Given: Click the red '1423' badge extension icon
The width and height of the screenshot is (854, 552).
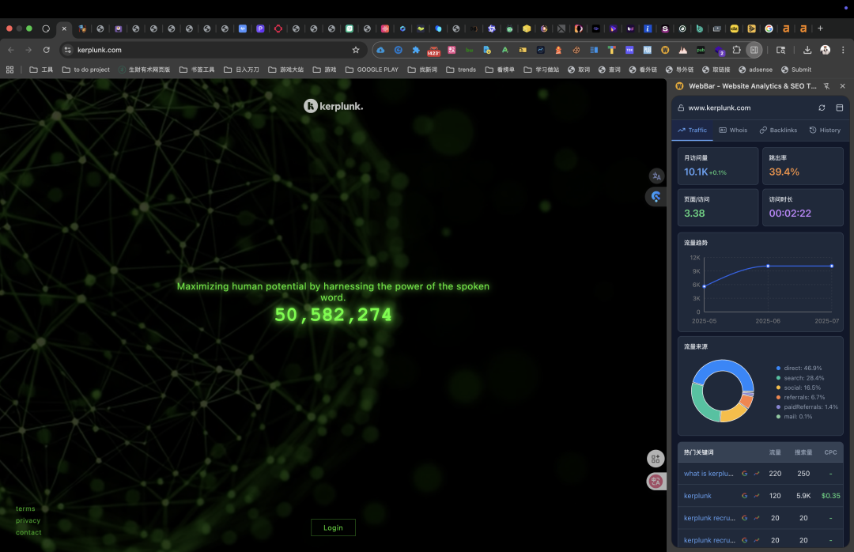Looking at the screenshot, I should (x=433, y=50).
